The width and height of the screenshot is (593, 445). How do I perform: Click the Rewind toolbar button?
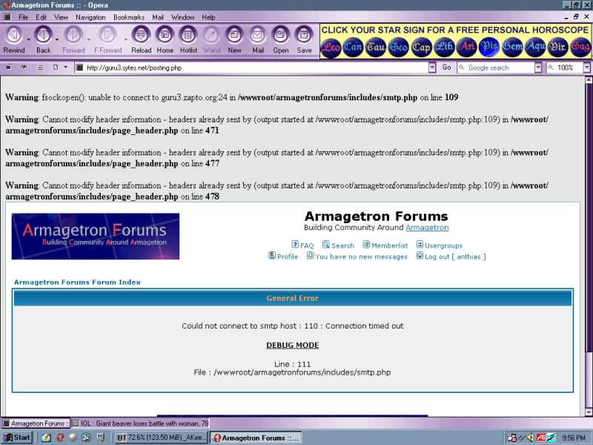click(14, 39)
